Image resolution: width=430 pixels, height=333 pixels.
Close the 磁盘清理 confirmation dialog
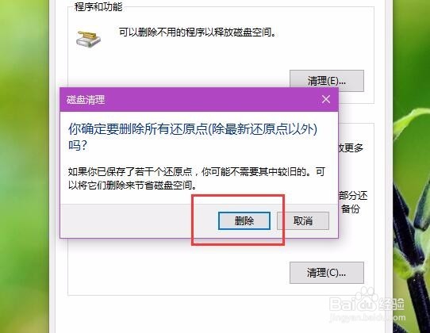tap(326, 99)
